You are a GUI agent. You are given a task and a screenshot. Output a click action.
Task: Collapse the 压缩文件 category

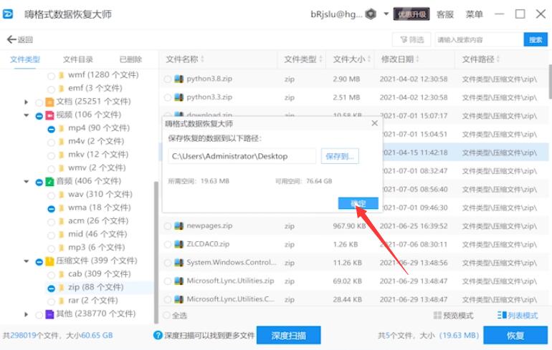pos(26,261)
